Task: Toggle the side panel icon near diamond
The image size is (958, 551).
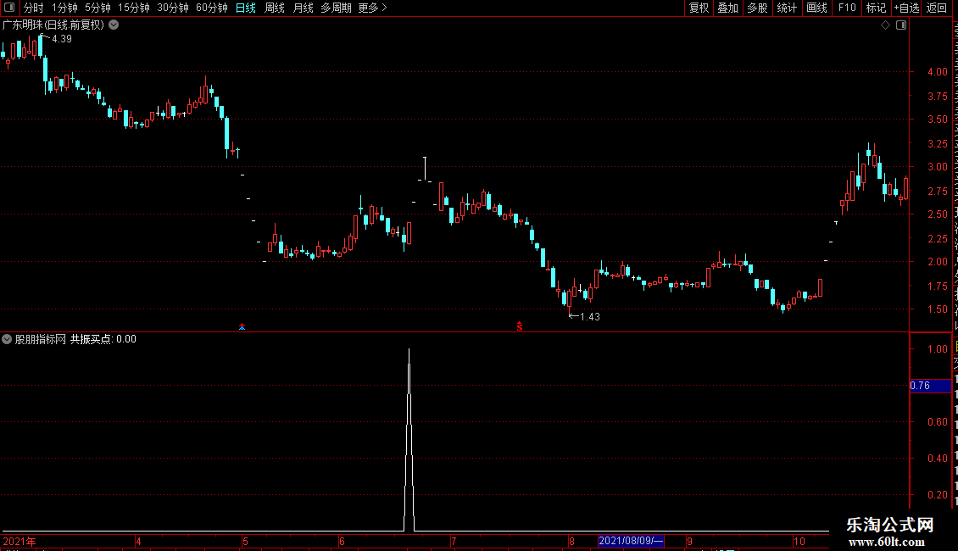Action: 901,25
